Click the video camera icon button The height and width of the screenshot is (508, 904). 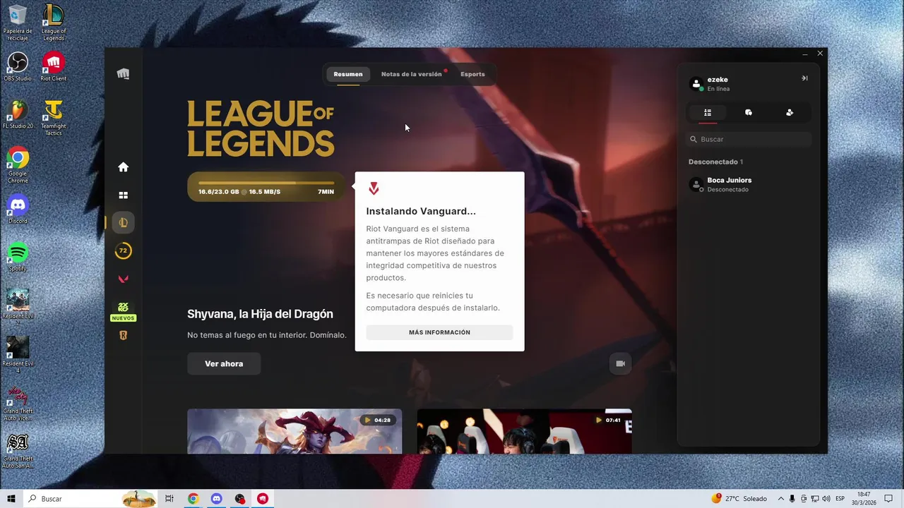coord(620,364)
